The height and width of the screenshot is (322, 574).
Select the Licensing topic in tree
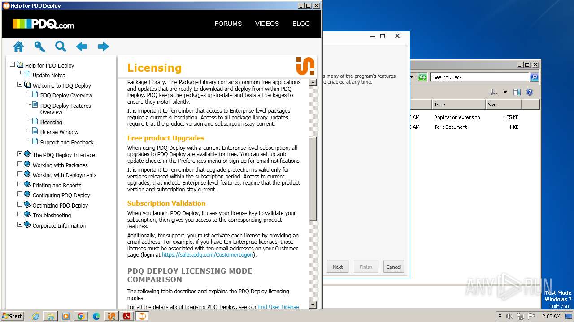51,123
